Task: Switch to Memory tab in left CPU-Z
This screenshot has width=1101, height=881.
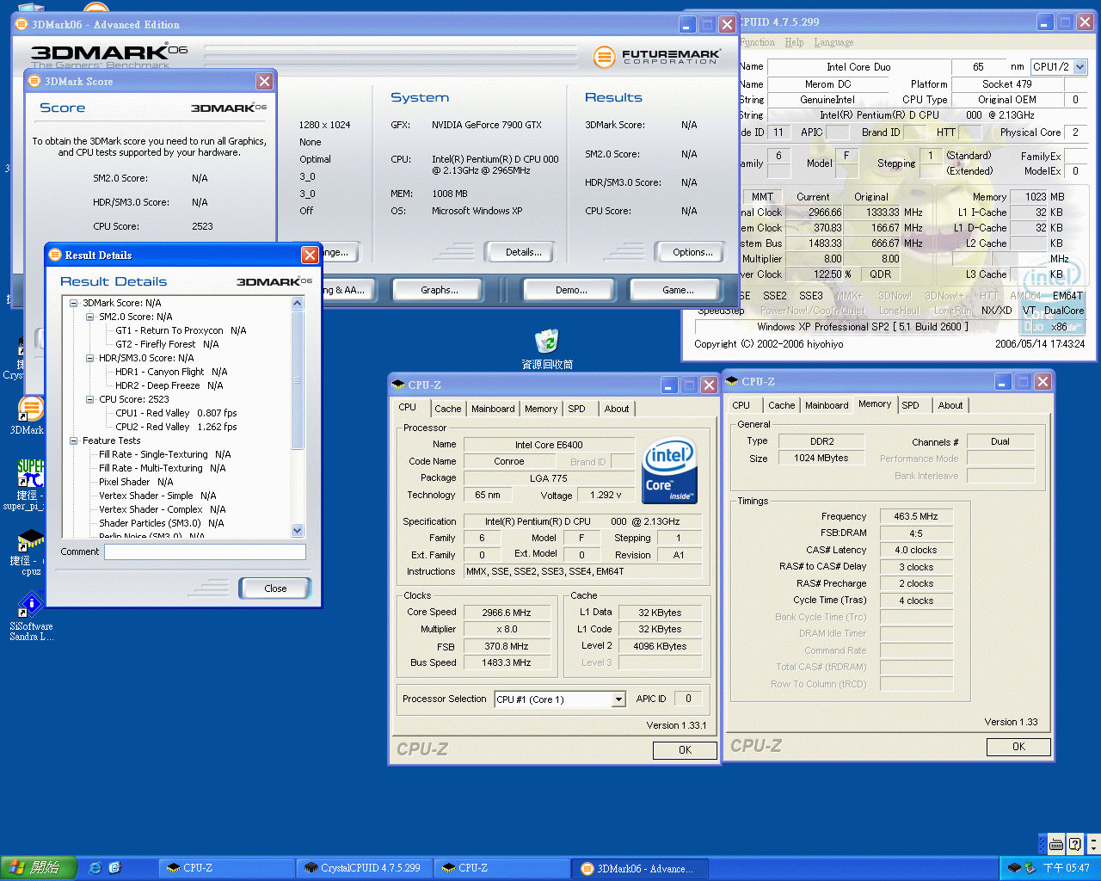Action: (x=541, y=409)
